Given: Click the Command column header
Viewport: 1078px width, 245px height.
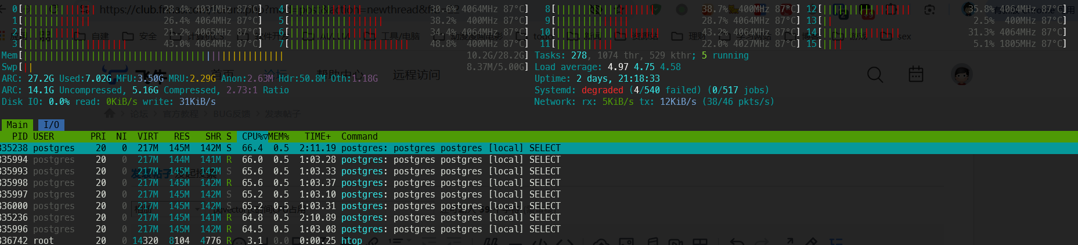Looking at the screenshot, I should pyautogui.click(x=359, y=136).
